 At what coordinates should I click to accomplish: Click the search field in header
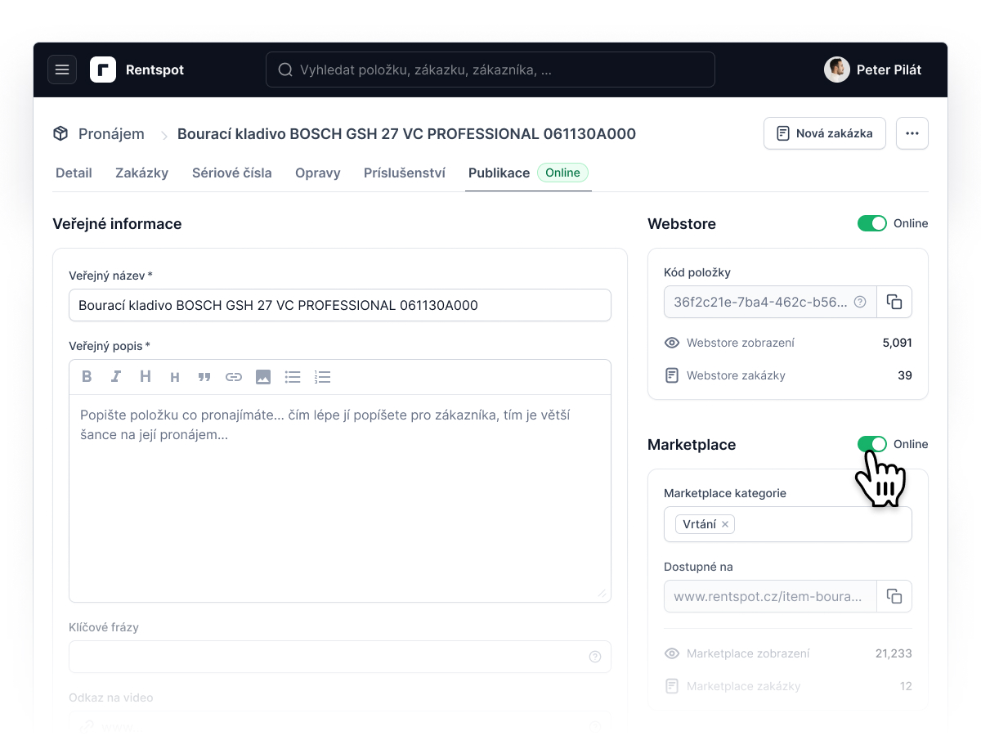point(490,70)
